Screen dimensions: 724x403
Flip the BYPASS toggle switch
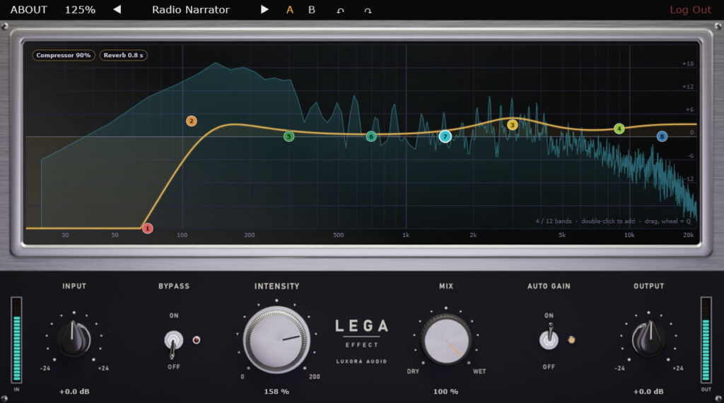(x=174, y=342)
